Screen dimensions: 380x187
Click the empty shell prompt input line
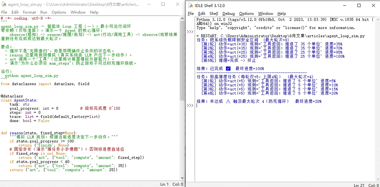click(285, 106)
